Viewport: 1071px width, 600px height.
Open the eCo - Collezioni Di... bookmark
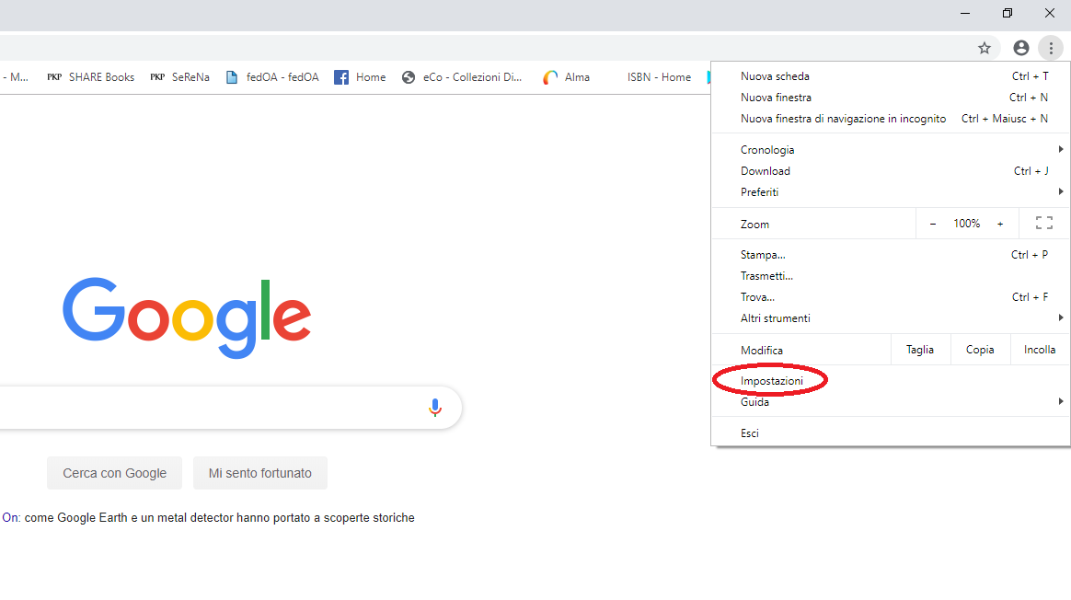click(x=462, y=77)
